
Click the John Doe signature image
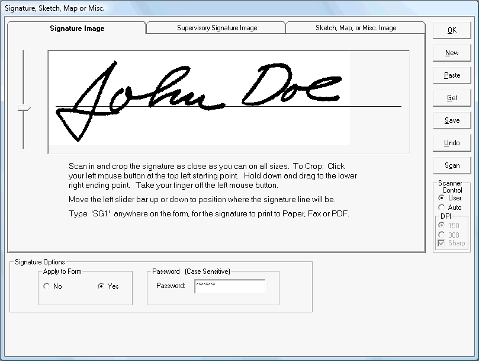coord(200,98)
